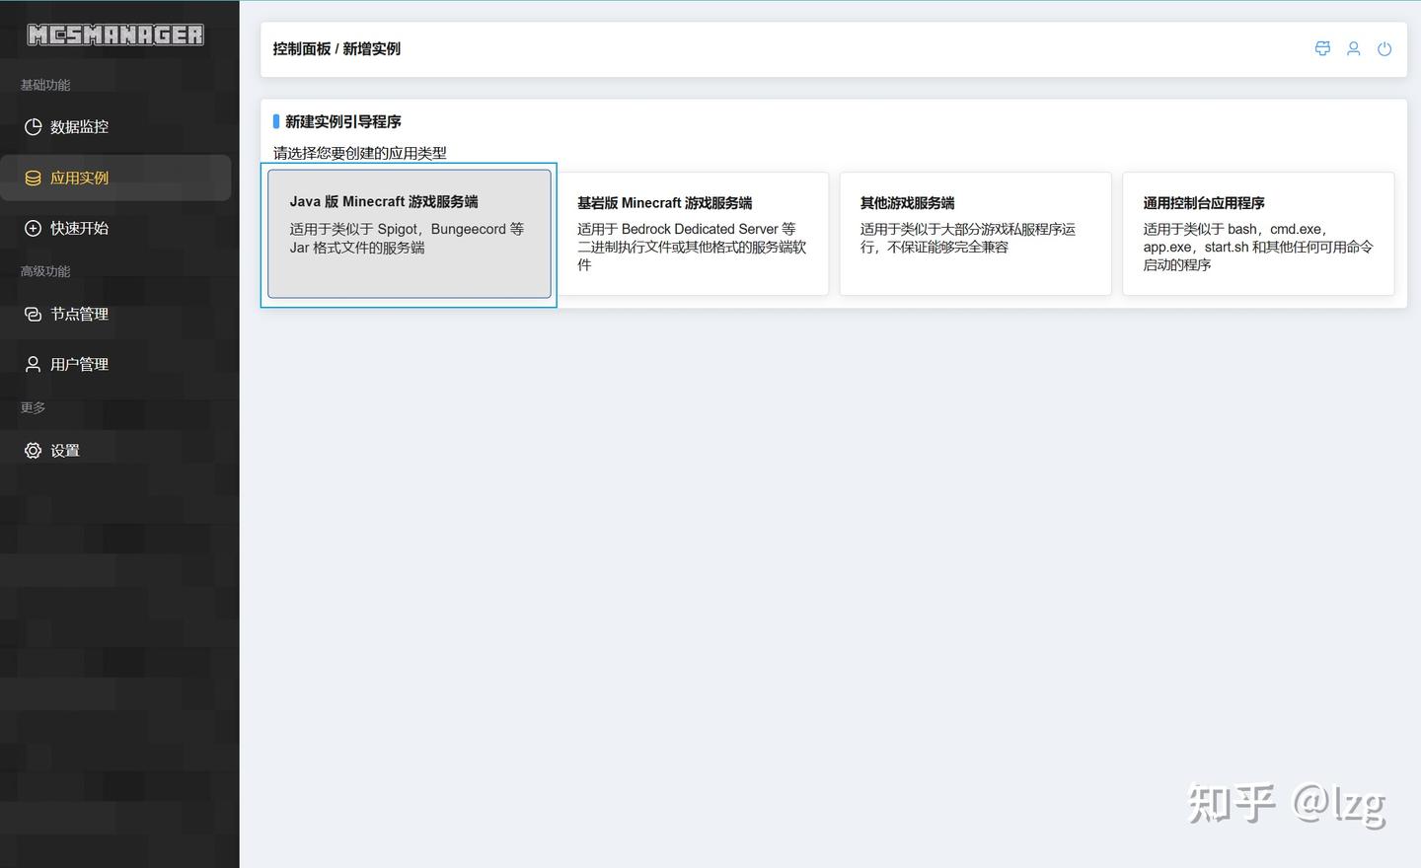Click the power logout icon at top right
Viewport: 1421px width, 868px height.
coord(1384,48)
